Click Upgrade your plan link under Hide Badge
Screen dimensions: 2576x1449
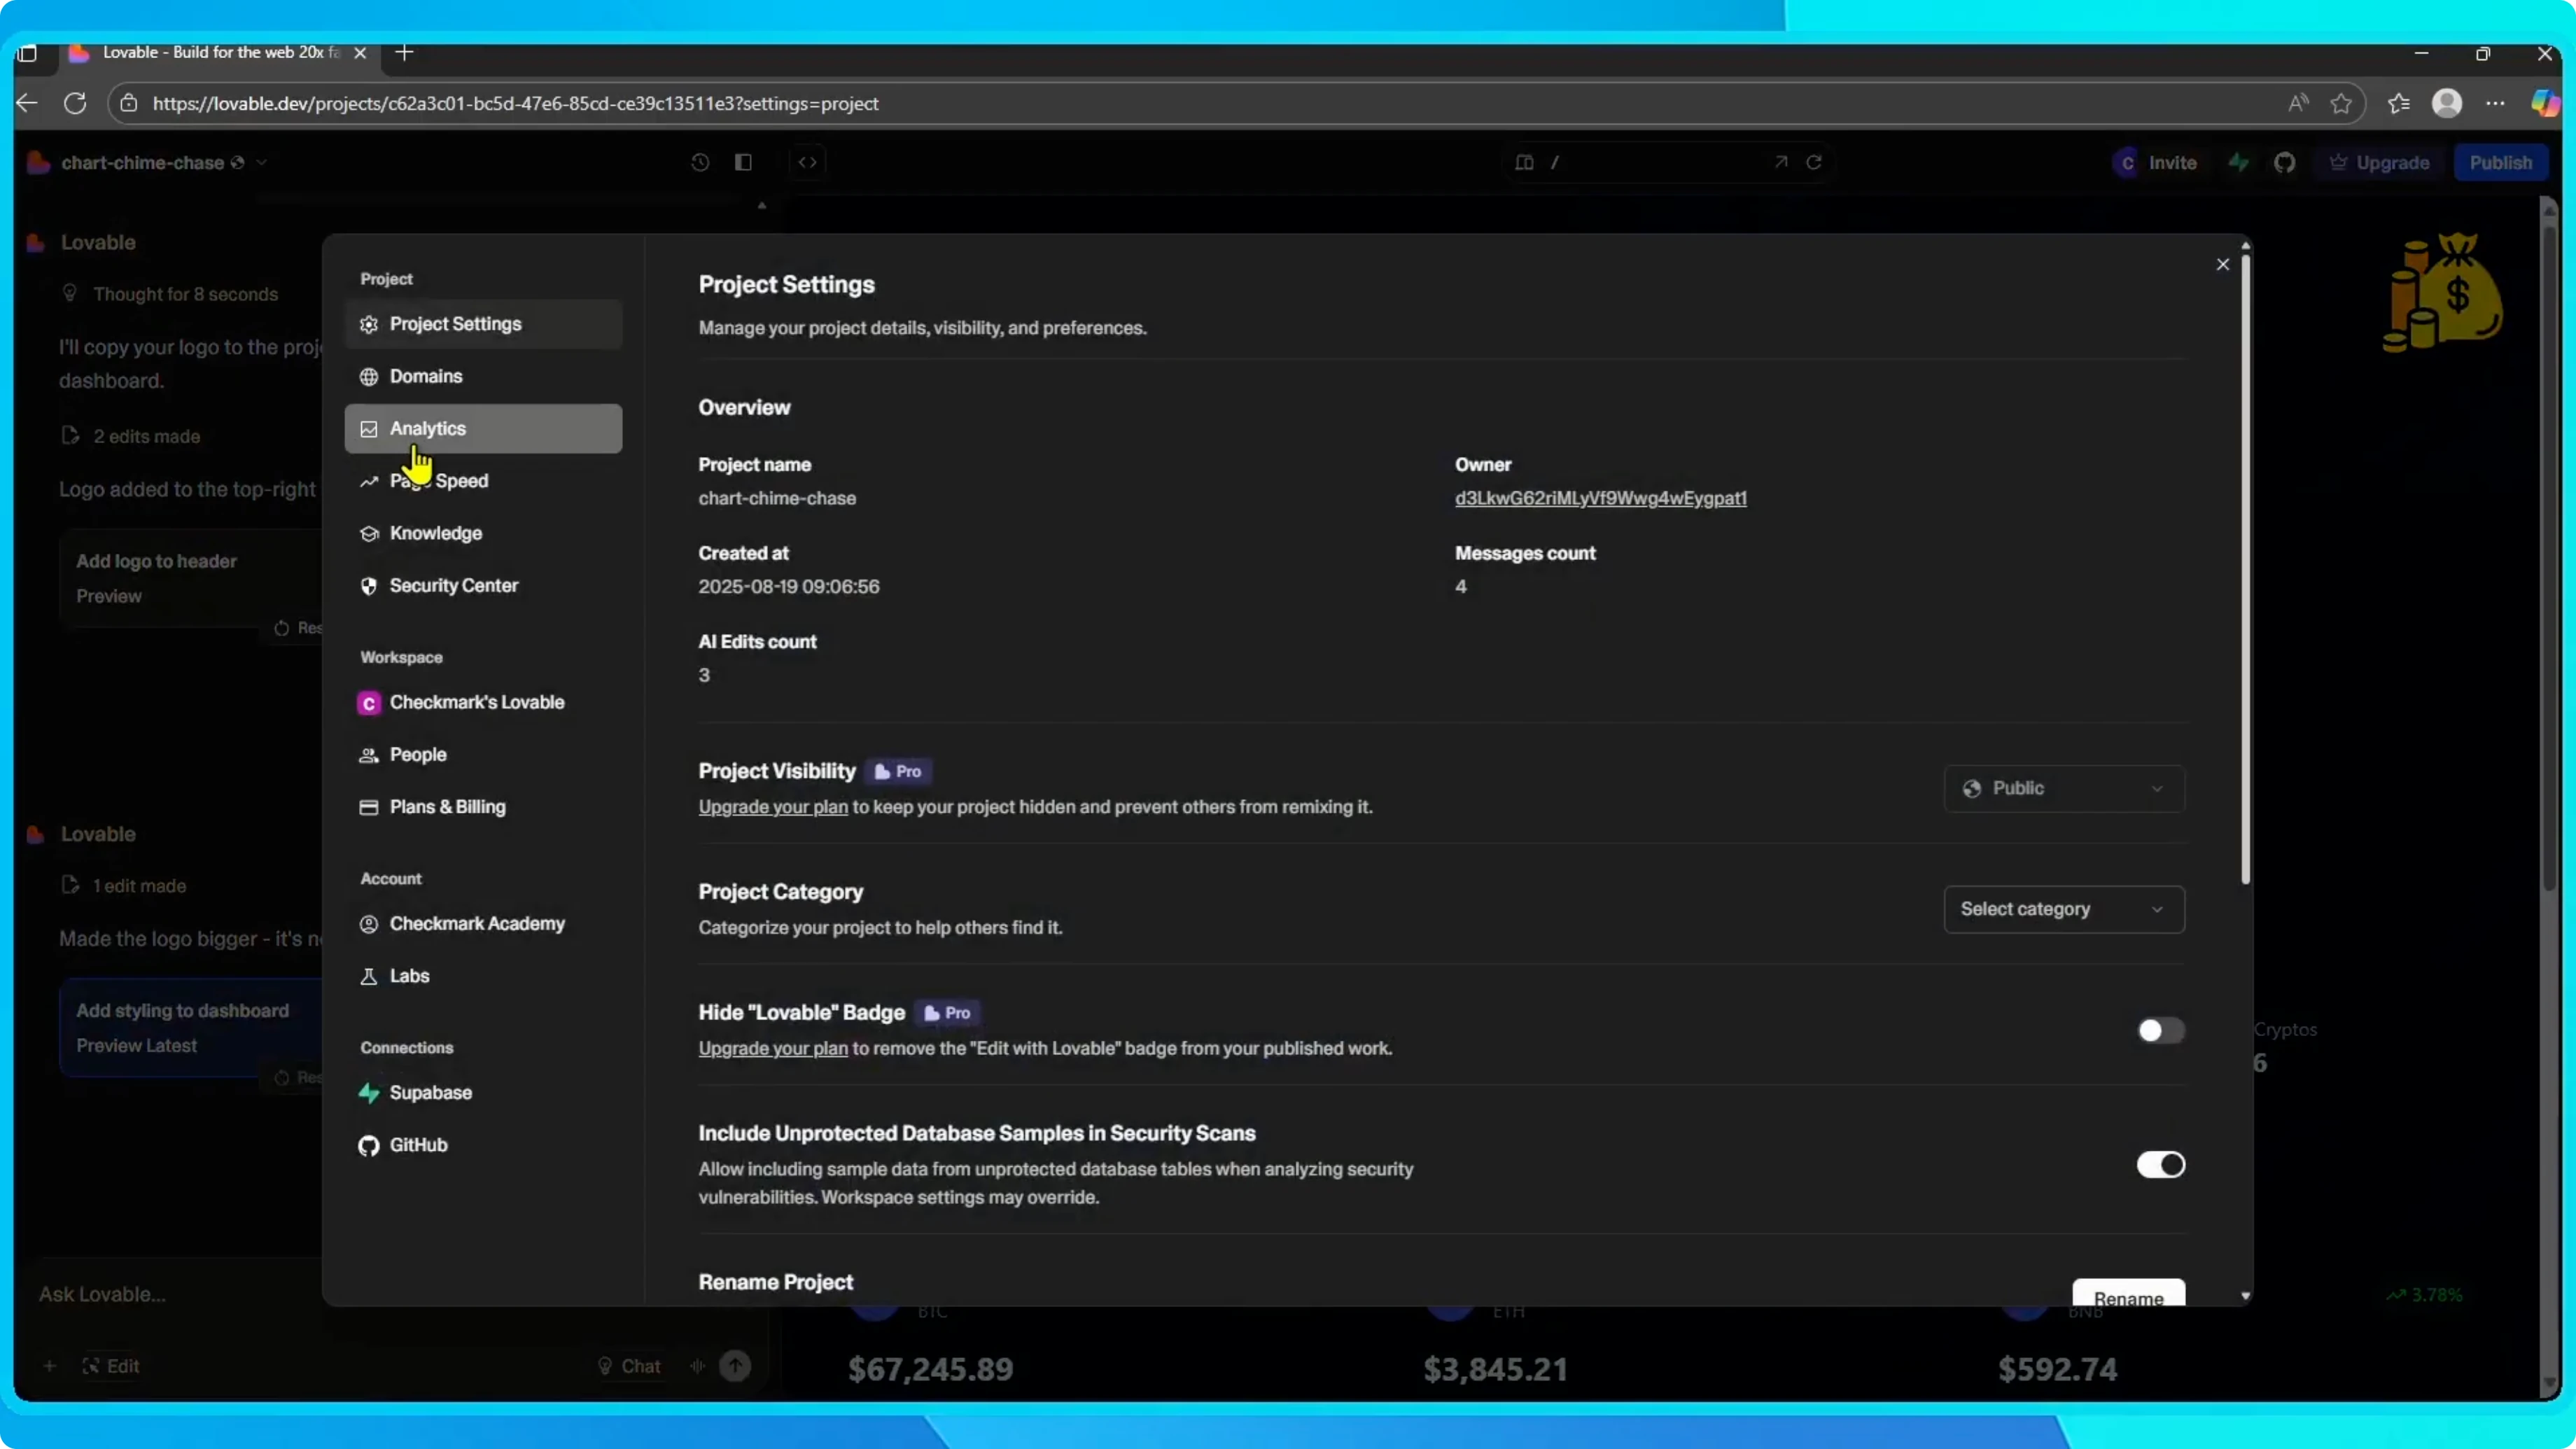point(772,1048)
